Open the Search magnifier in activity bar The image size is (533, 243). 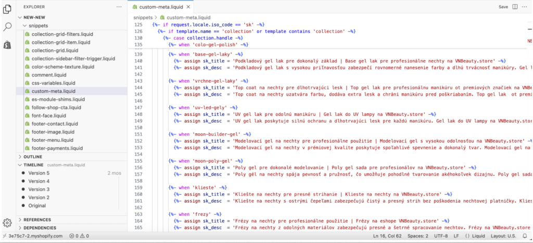[x=8, y=26]
